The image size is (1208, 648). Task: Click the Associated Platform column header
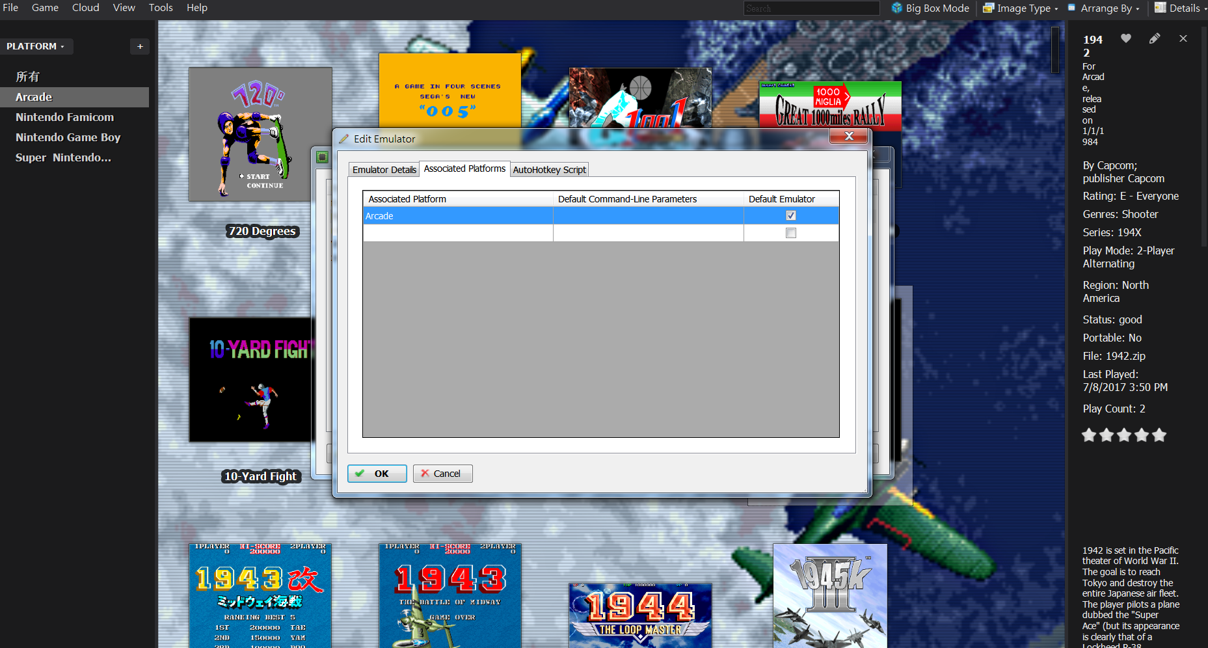point(458,199)
